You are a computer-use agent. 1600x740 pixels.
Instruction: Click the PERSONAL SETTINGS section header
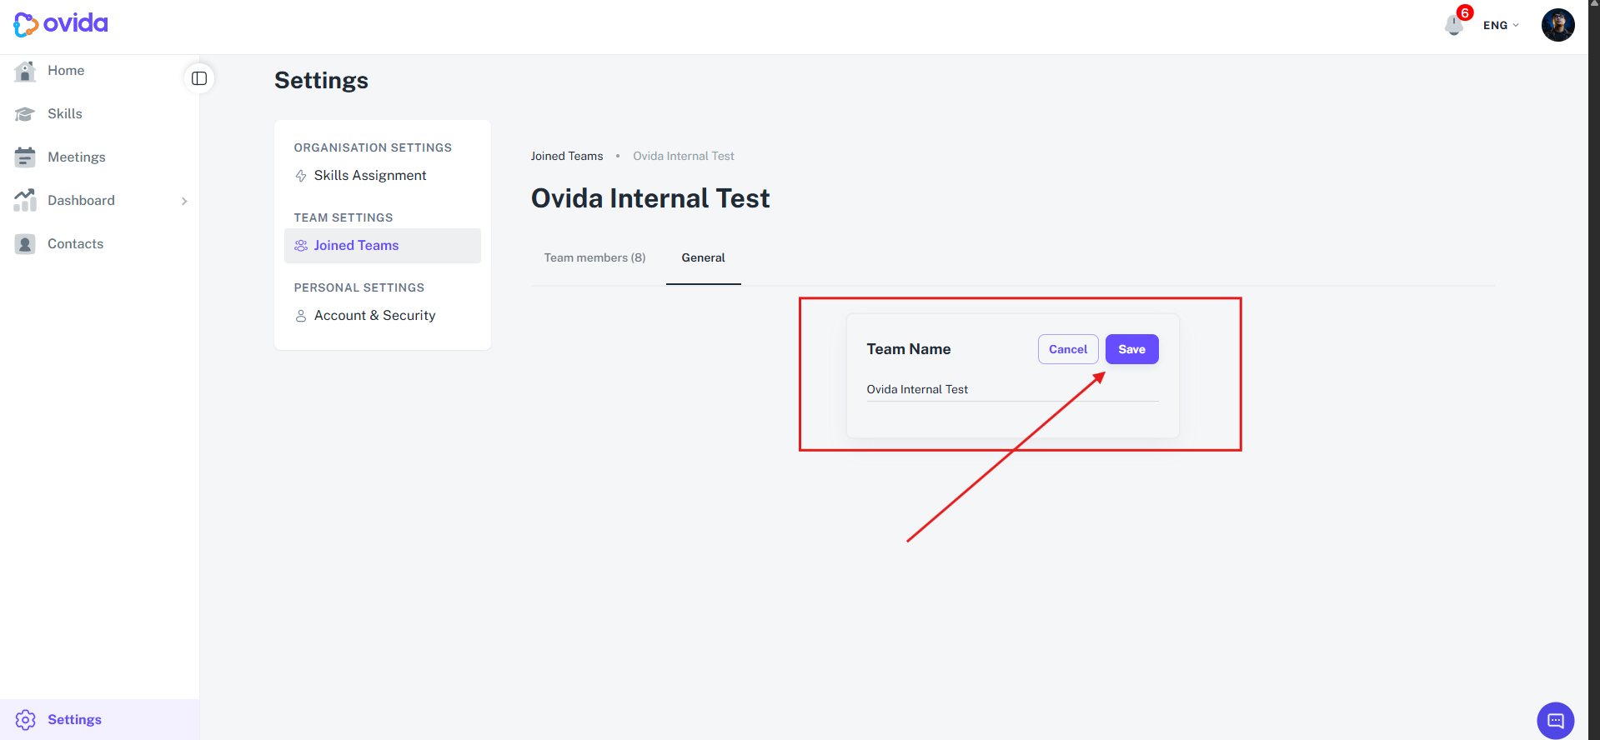(359, 287)
